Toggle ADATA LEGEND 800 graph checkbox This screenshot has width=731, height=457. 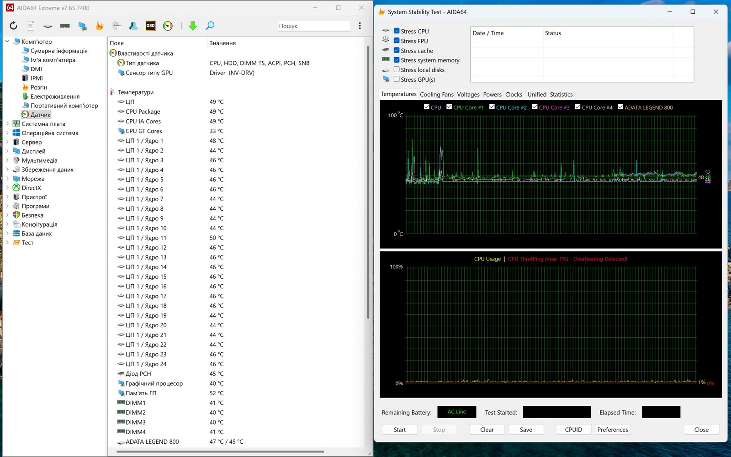(620, 107)
